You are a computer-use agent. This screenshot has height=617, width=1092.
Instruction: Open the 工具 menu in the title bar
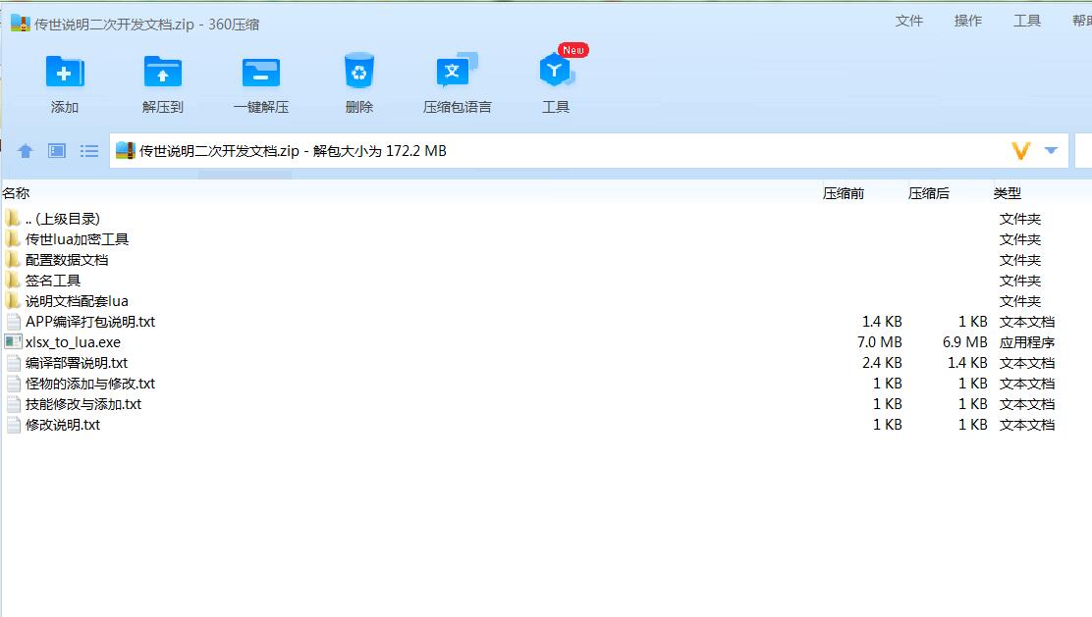pyautogui.click(x=1027, y=21)
